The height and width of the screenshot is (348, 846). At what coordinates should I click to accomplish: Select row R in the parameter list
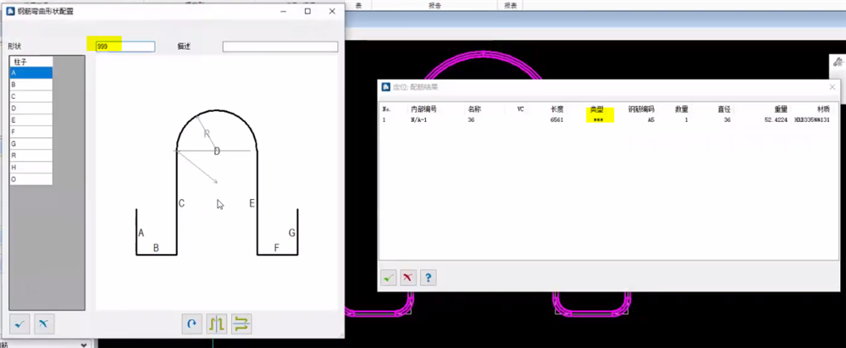pos(31,156)
